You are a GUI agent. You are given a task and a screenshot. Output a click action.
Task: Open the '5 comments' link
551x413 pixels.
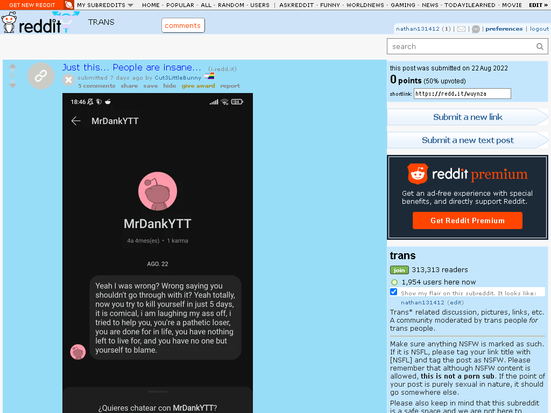[x=97, y=86]
